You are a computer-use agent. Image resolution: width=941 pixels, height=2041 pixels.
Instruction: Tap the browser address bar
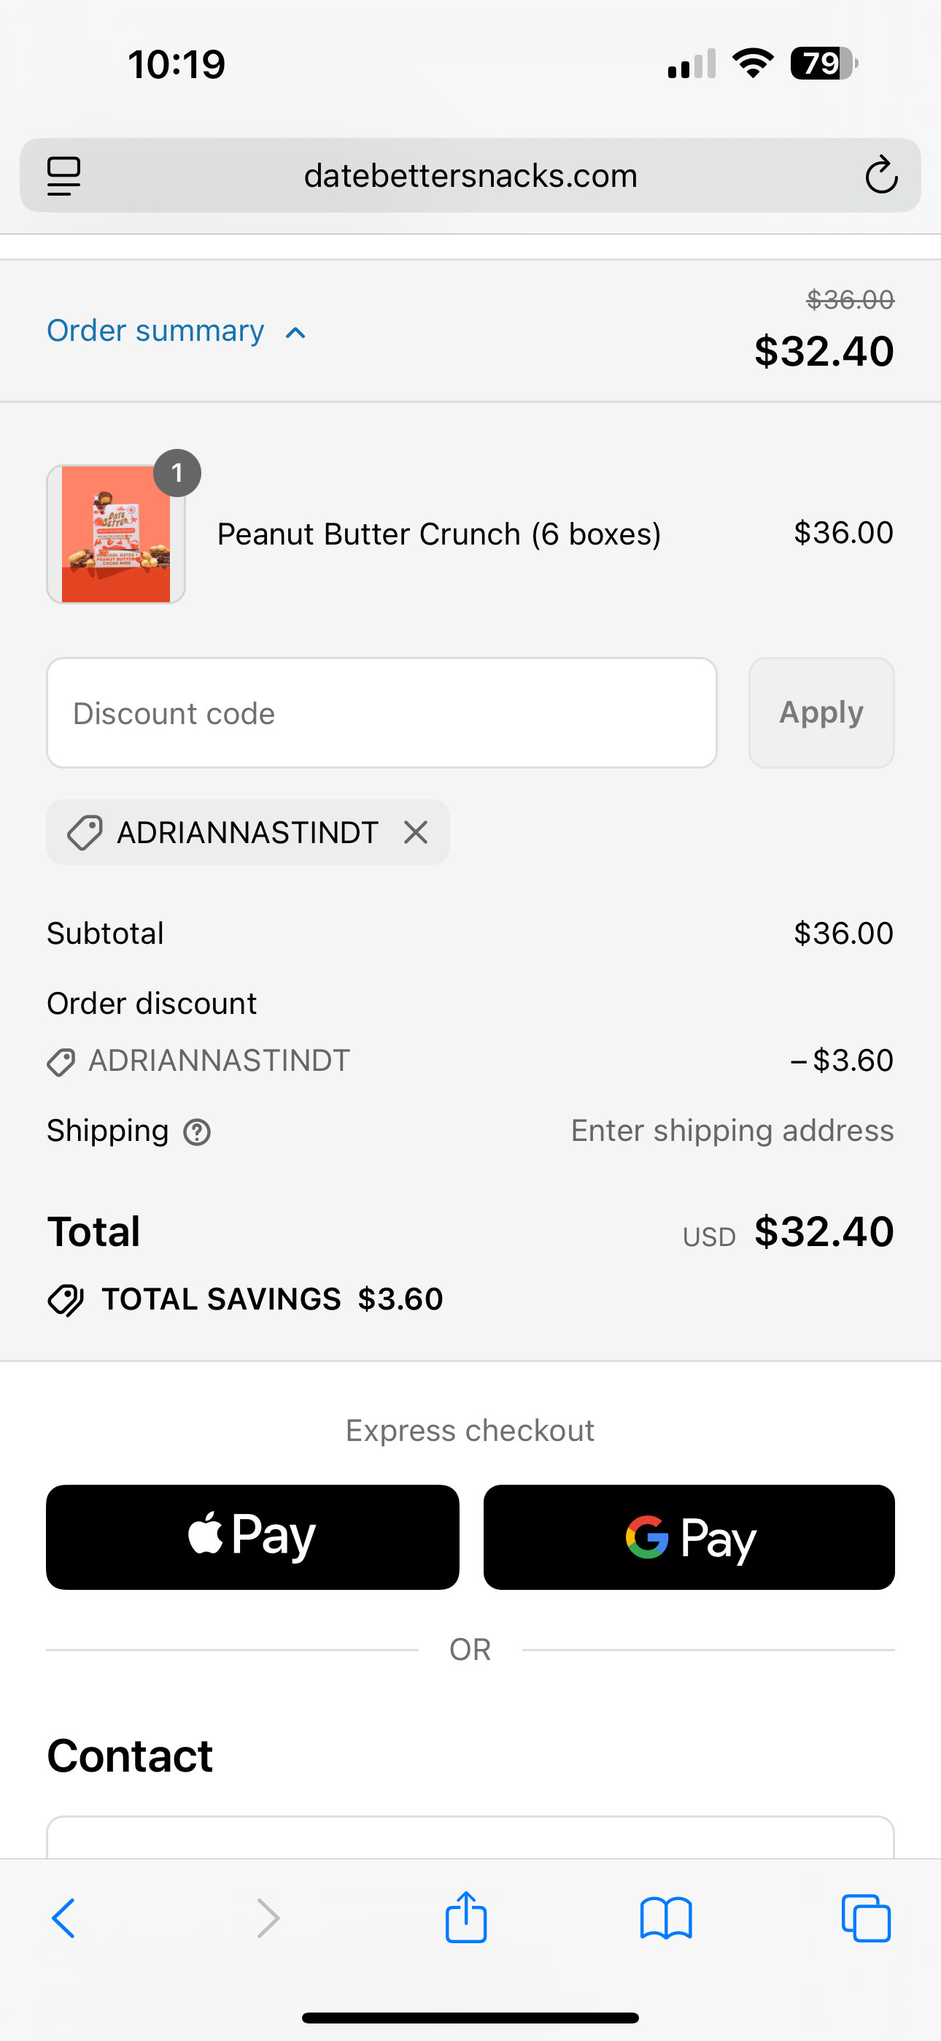pyautogui.click(x=471, y=175)
